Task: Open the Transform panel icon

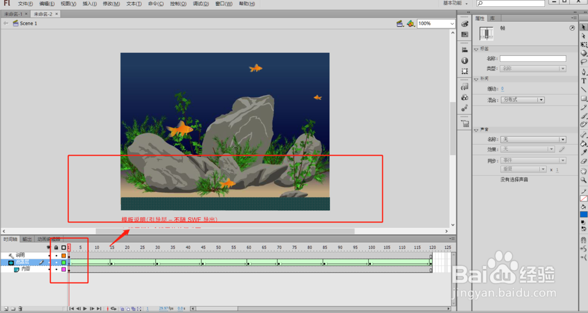Action: 465,71
